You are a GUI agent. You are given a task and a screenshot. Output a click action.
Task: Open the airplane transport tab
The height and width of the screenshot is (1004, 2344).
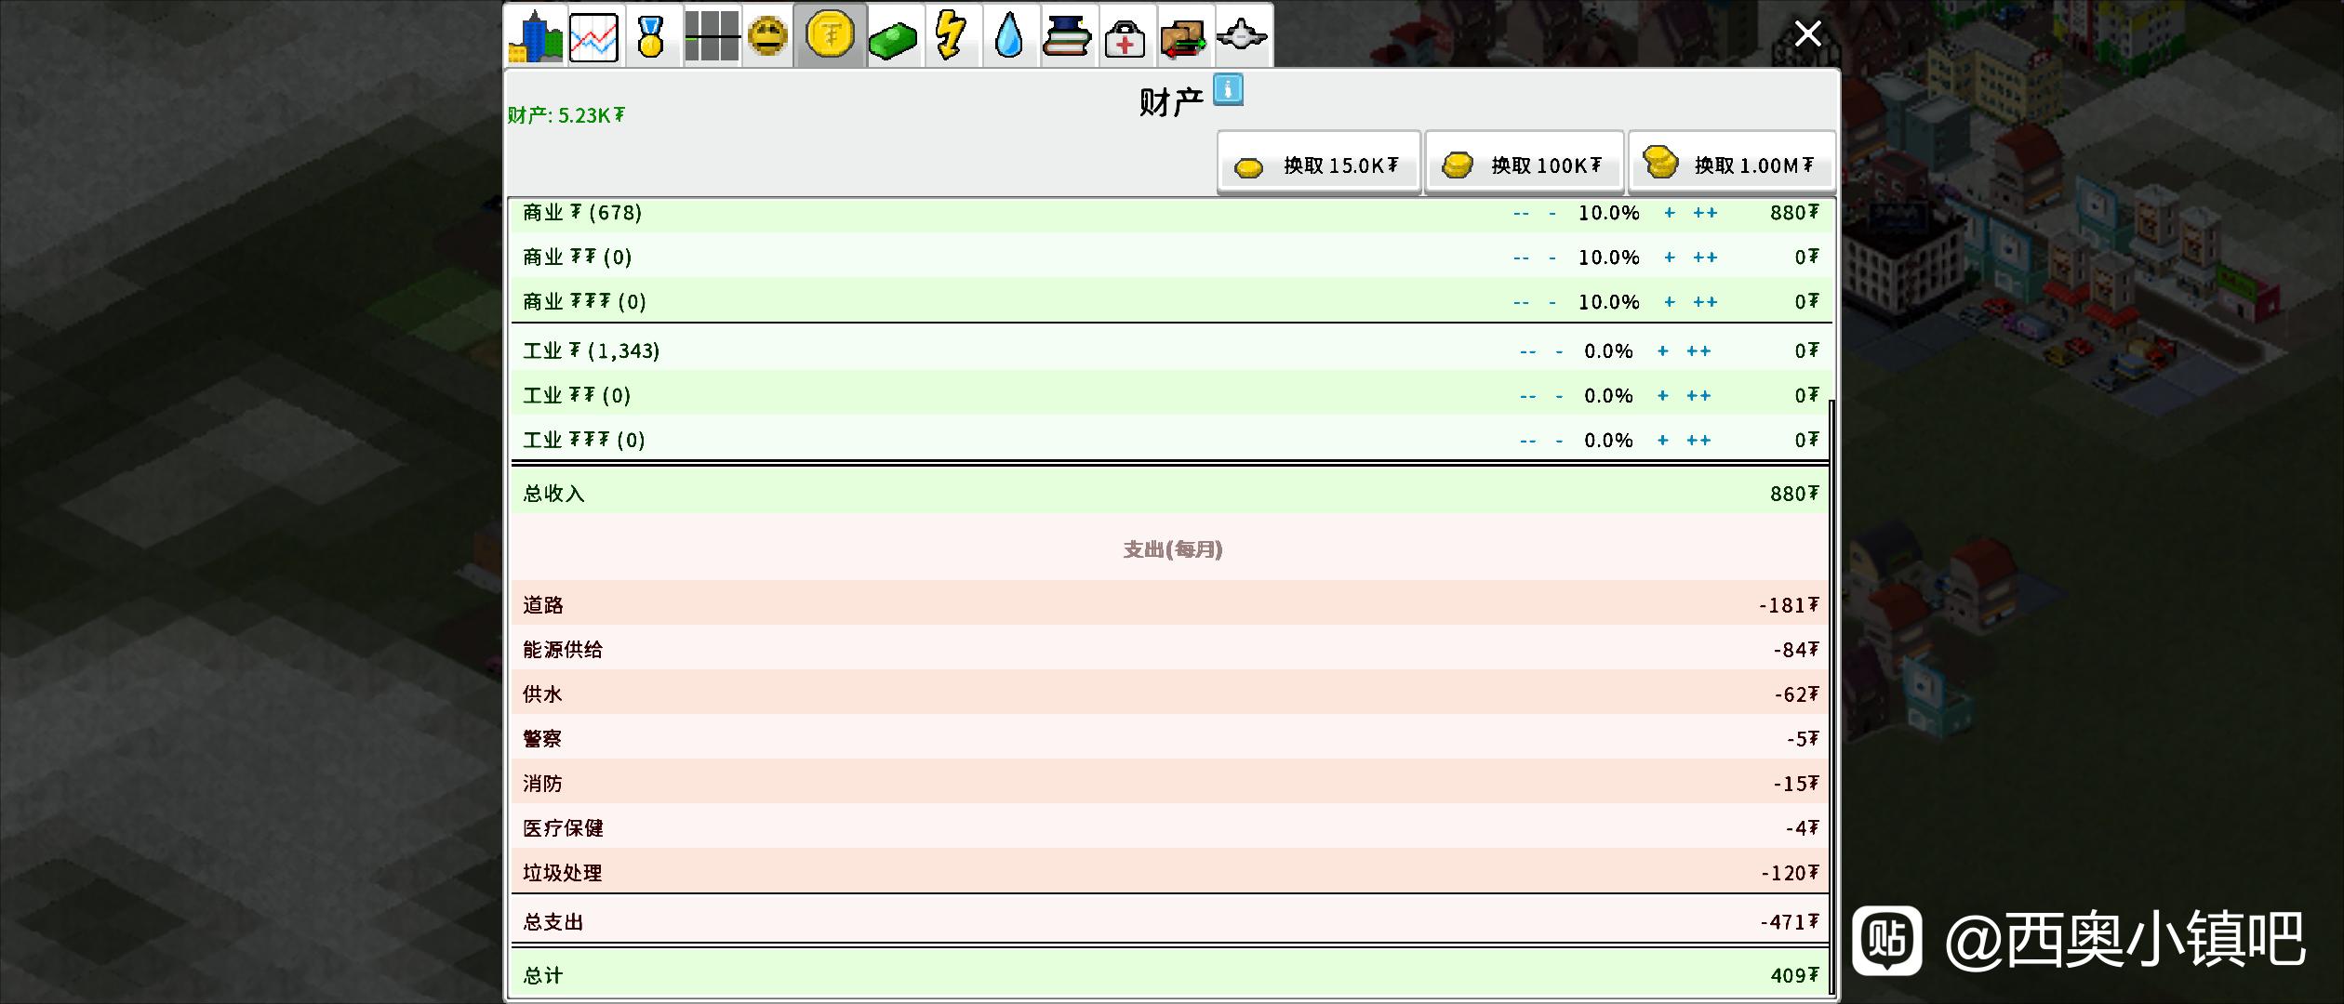point(1242,36)
